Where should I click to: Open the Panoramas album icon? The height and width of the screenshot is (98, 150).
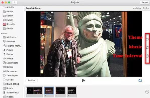(4, 71)
